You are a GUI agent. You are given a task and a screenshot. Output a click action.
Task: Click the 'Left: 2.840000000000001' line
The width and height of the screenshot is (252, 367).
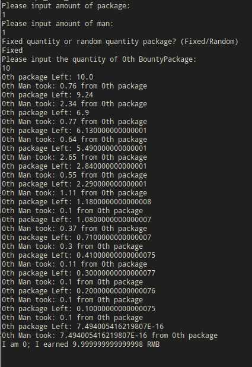74,166
